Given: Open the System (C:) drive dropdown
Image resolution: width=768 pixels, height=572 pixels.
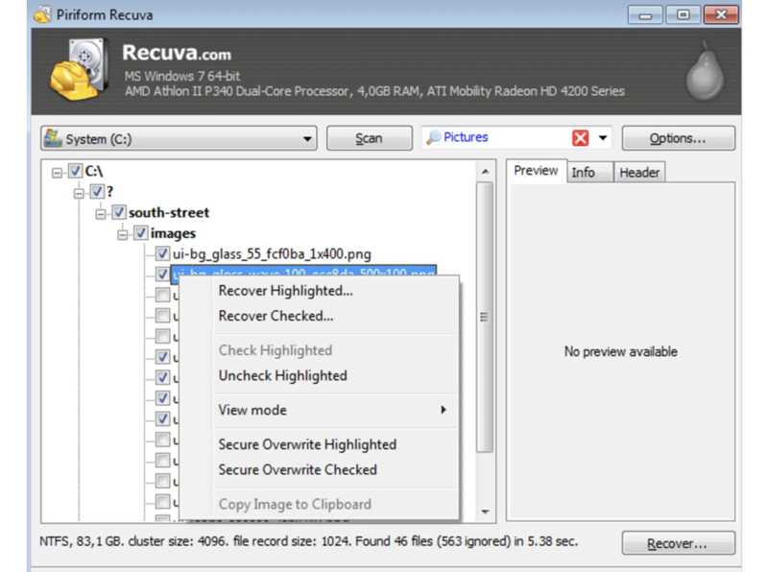Looking at the screenshot, I should [x=307, y=139].
